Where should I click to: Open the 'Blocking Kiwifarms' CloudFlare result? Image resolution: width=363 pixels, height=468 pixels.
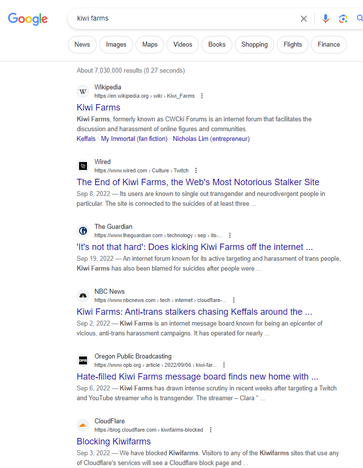click(114, 441)
